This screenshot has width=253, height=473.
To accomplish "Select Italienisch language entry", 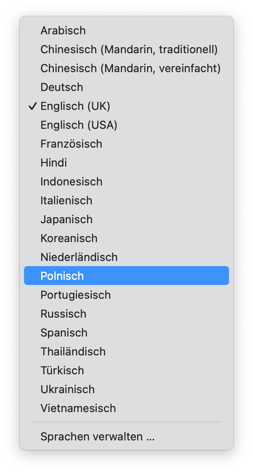I will click(x=126, y=200).
